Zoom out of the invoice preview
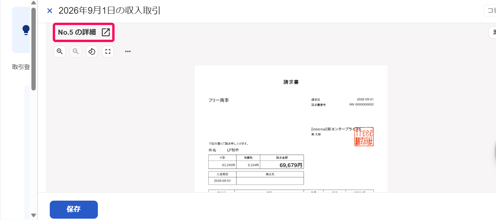Screen dimensions: 496x220 [x=76, y=51]
